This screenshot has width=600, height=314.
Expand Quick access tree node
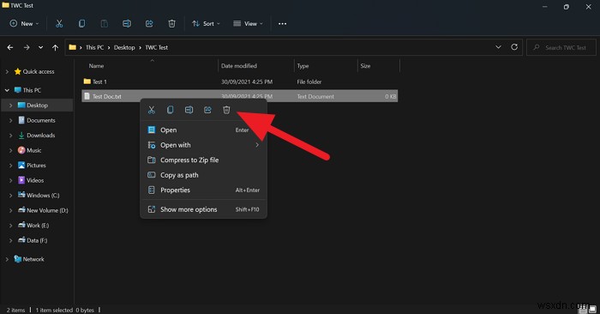coord(7,71)
